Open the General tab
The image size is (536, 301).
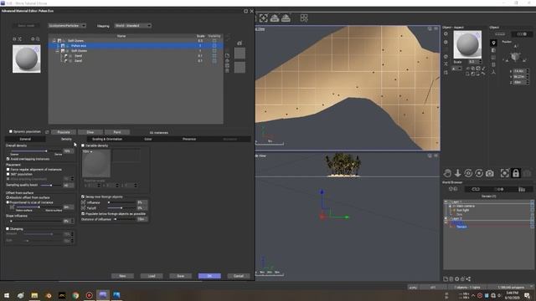pyautogui.click(x=25, y=140)
